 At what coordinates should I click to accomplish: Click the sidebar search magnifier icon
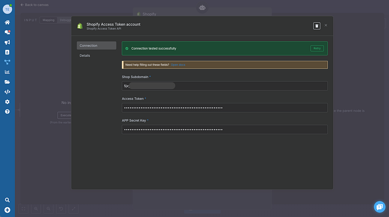coord(7,200)
